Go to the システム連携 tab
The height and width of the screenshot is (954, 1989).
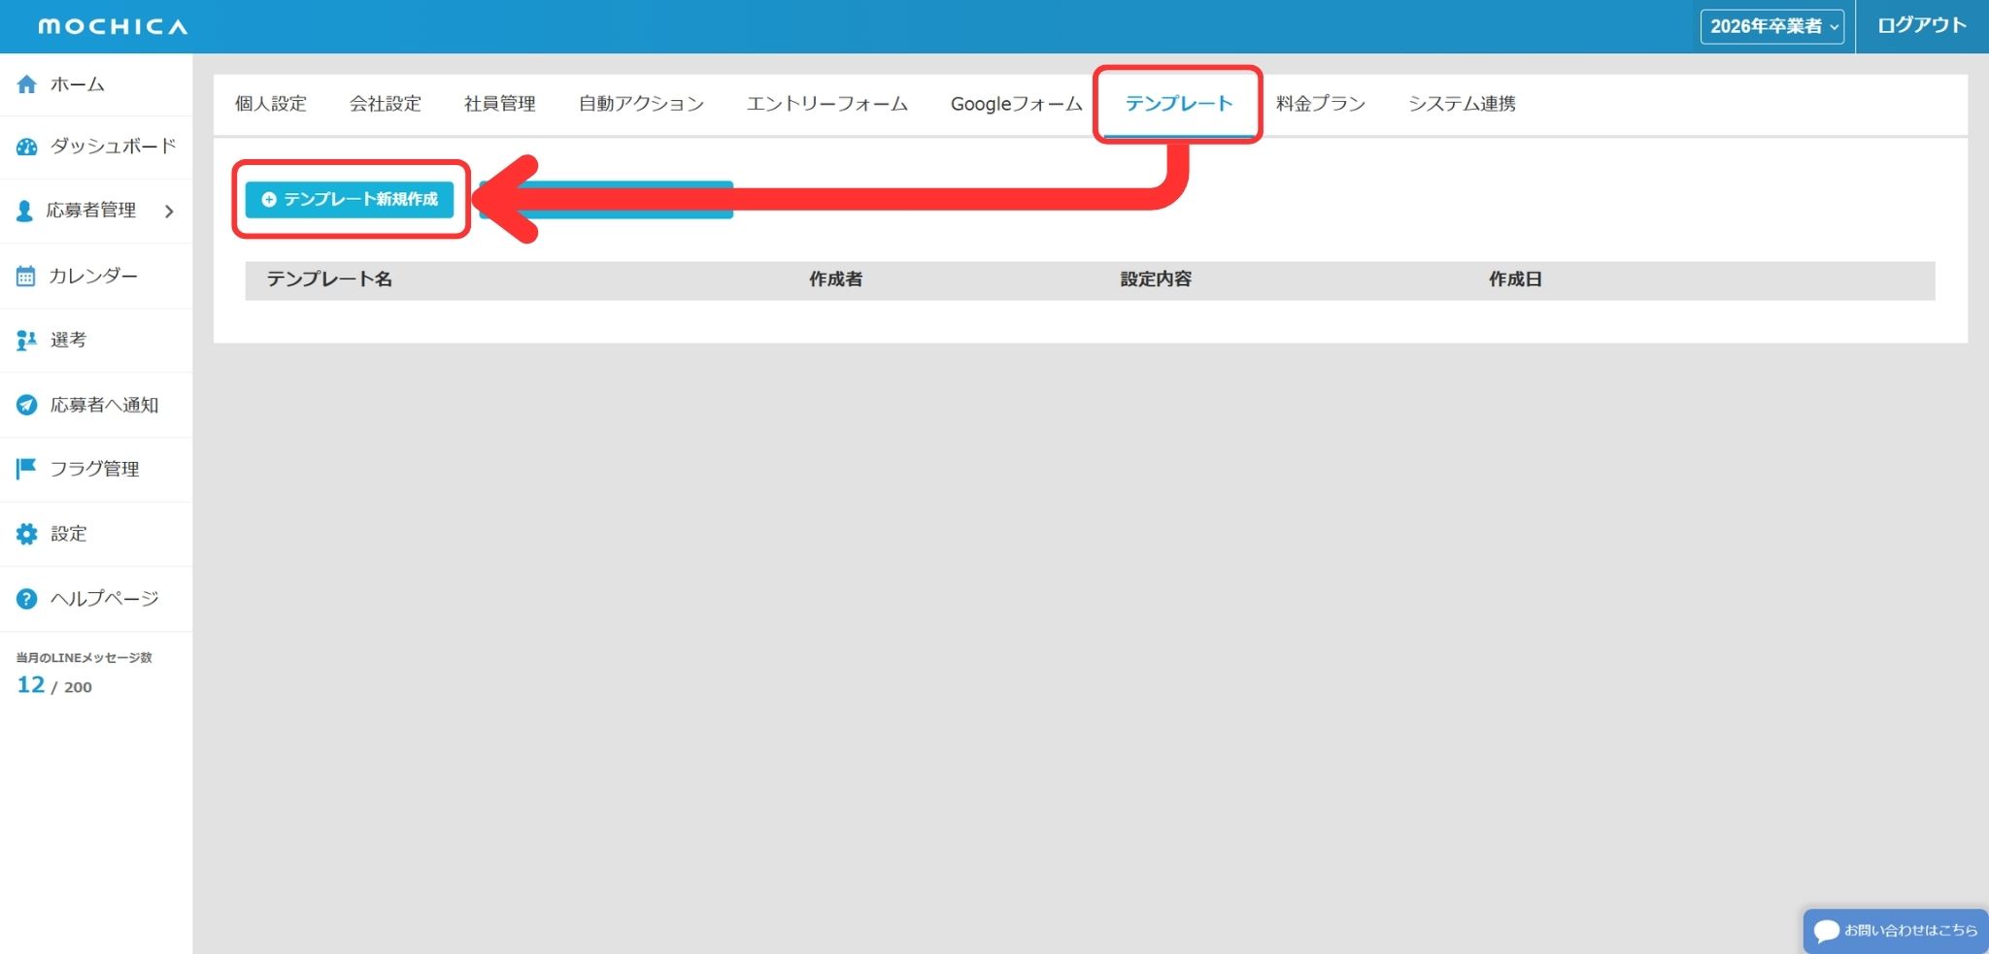1462,104
